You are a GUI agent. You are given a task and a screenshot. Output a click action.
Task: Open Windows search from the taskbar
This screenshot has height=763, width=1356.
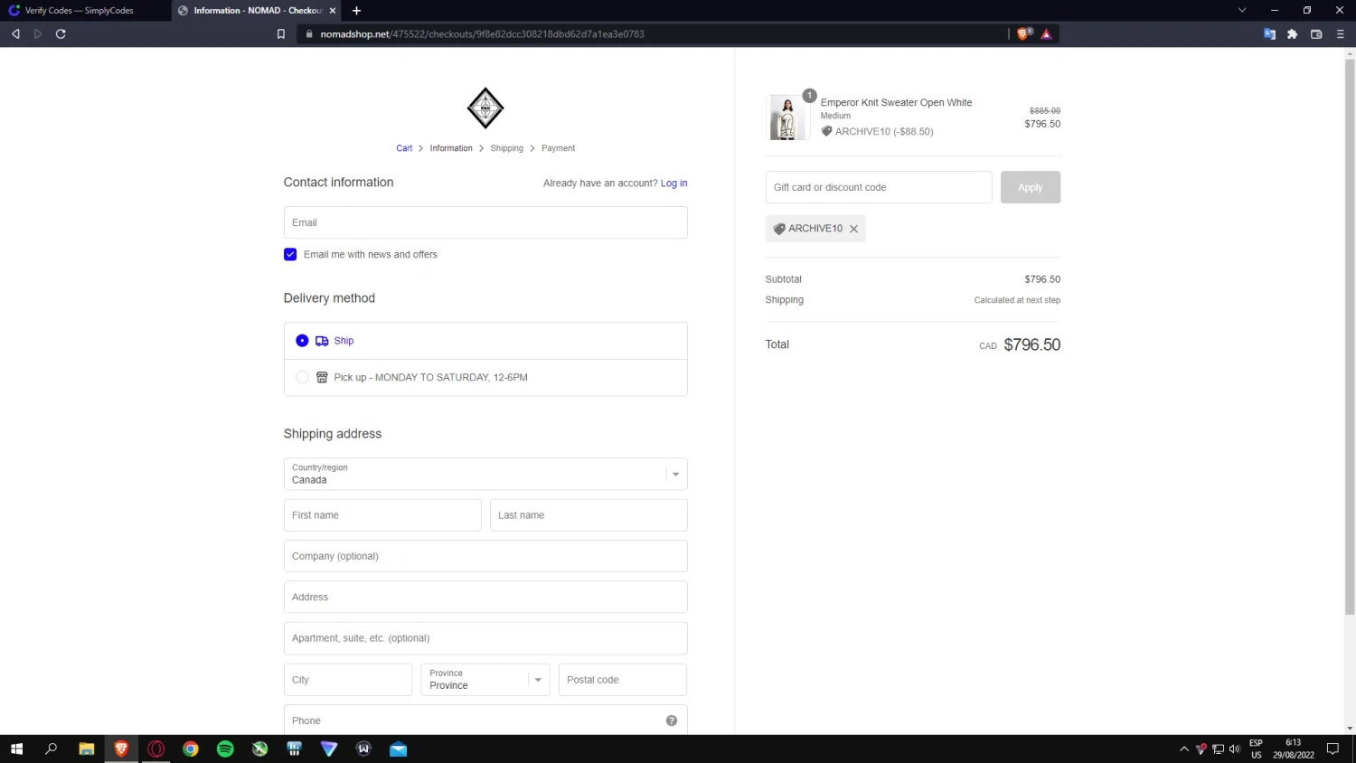(x=52, y=749)
